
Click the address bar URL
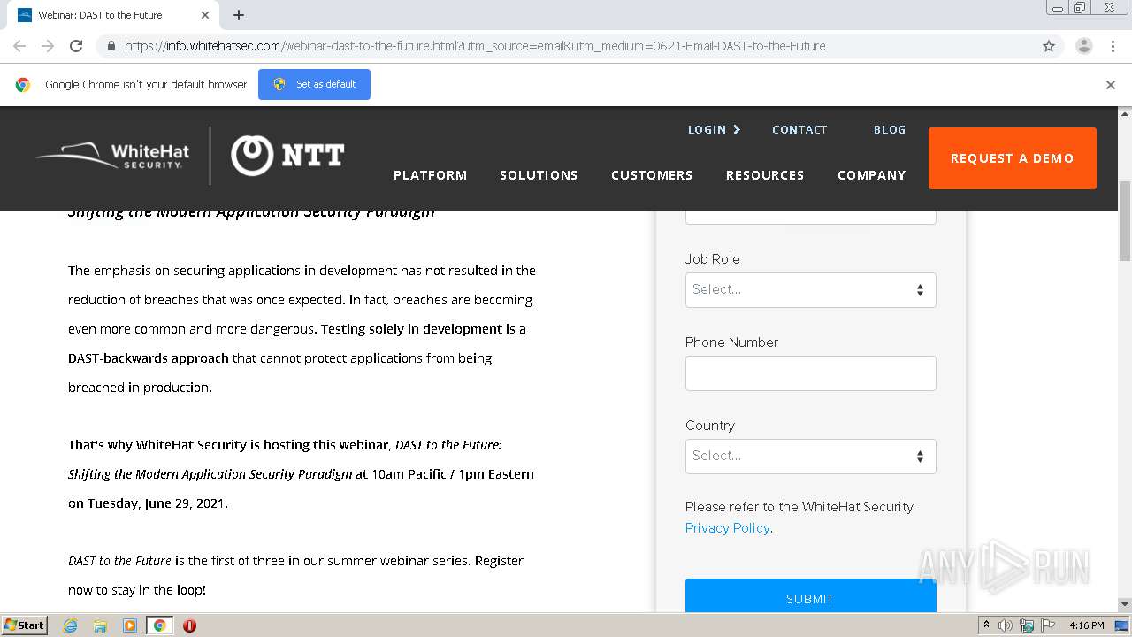[x=475, y=46]
